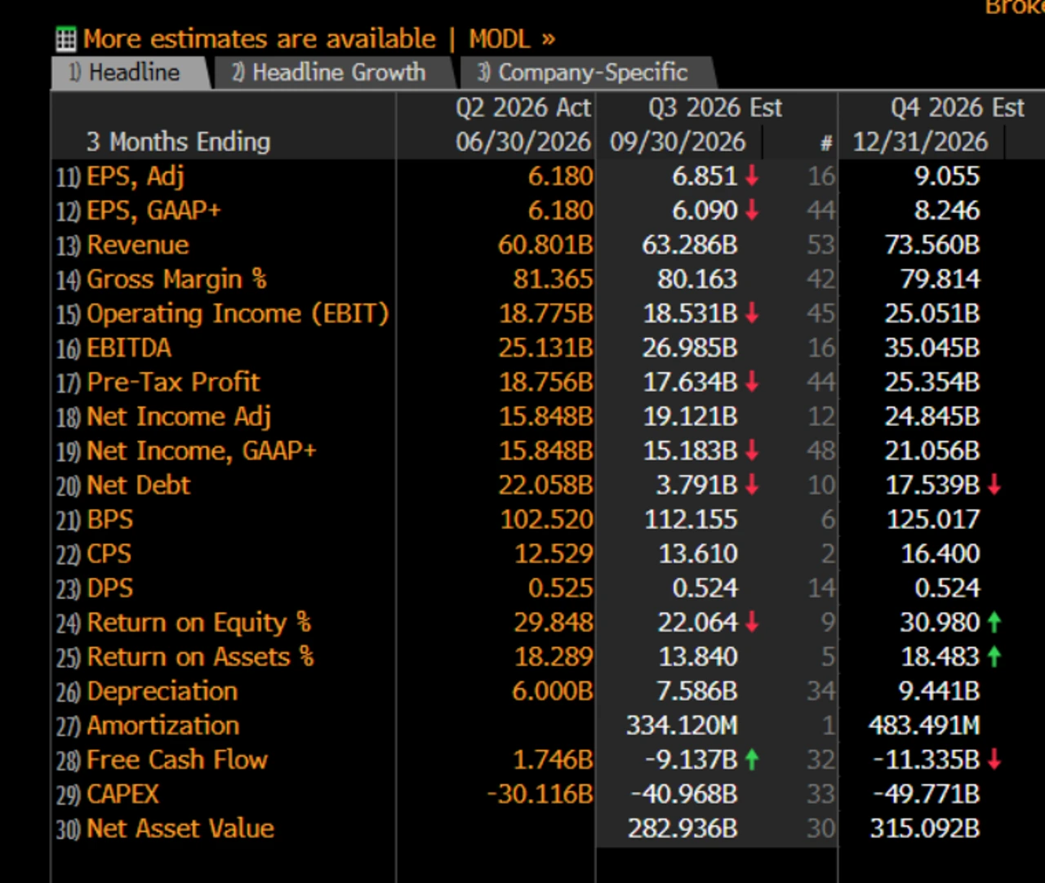
Task: Click the red arrow beside 17.634B
Action: 752,381
